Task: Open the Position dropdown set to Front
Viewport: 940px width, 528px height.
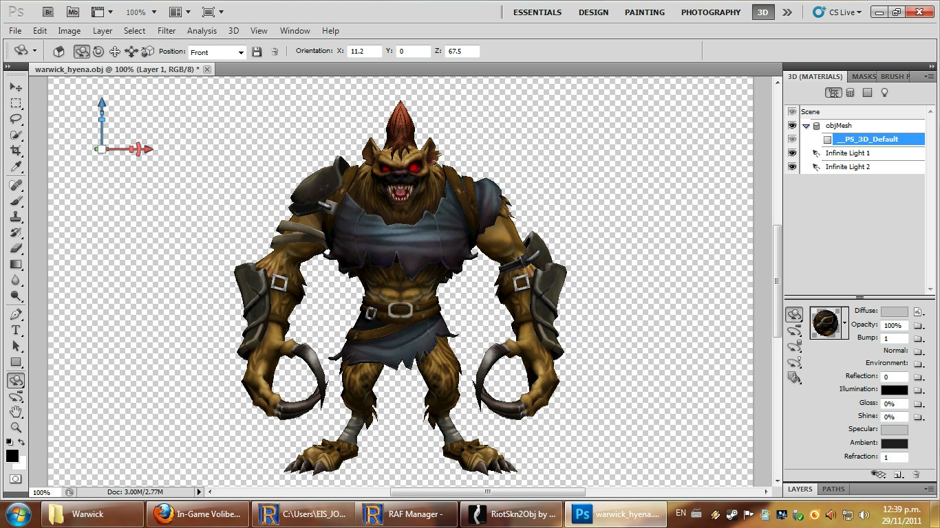Action: point(217,52)
